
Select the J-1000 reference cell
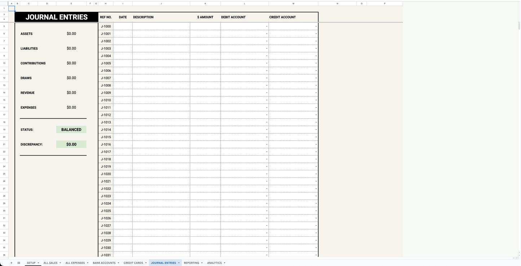click(x=106, y=26)
